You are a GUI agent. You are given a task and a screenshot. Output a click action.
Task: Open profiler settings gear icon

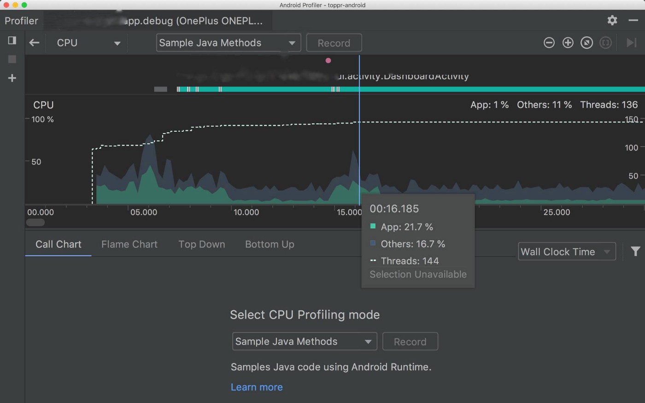pos(612,20)
